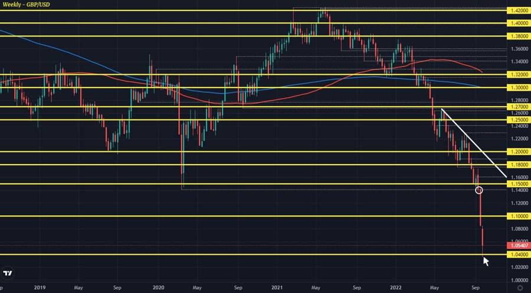This screenshot has height=293, width=531.
Task: Click the 1.02000 axis value
Action: coord(519,267)
